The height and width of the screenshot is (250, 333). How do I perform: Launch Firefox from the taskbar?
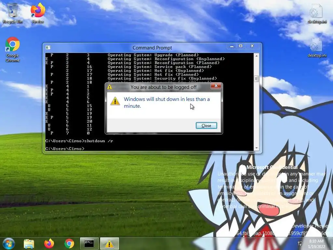(49, 243)
